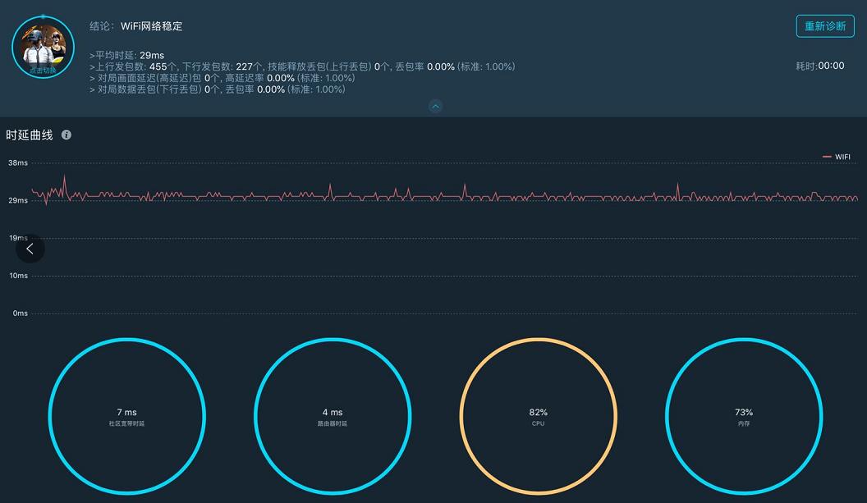Click the 社区宽带时延 7ms circle gauge
This screenshot has height=503, width=867.
tap(127, 416)
